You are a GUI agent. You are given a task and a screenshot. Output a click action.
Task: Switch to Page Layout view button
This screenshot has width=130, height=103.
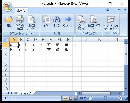pos(70,98)
